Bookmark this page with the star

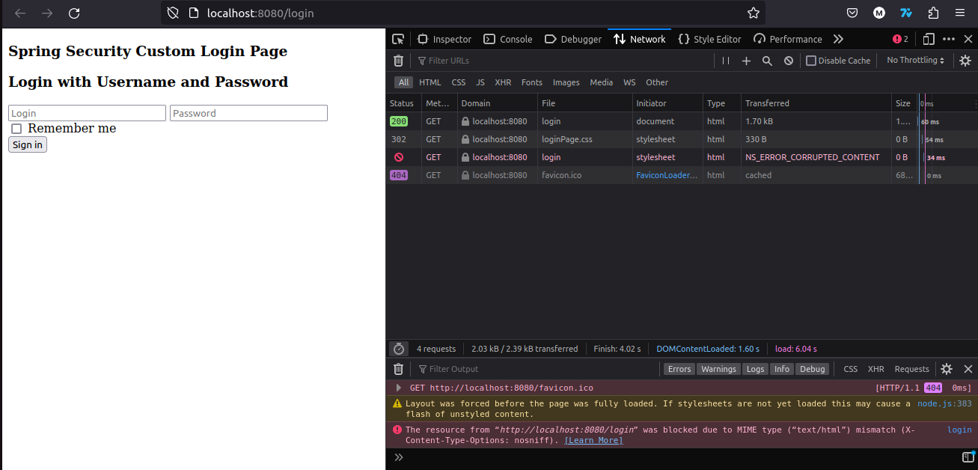coord(754,13)
